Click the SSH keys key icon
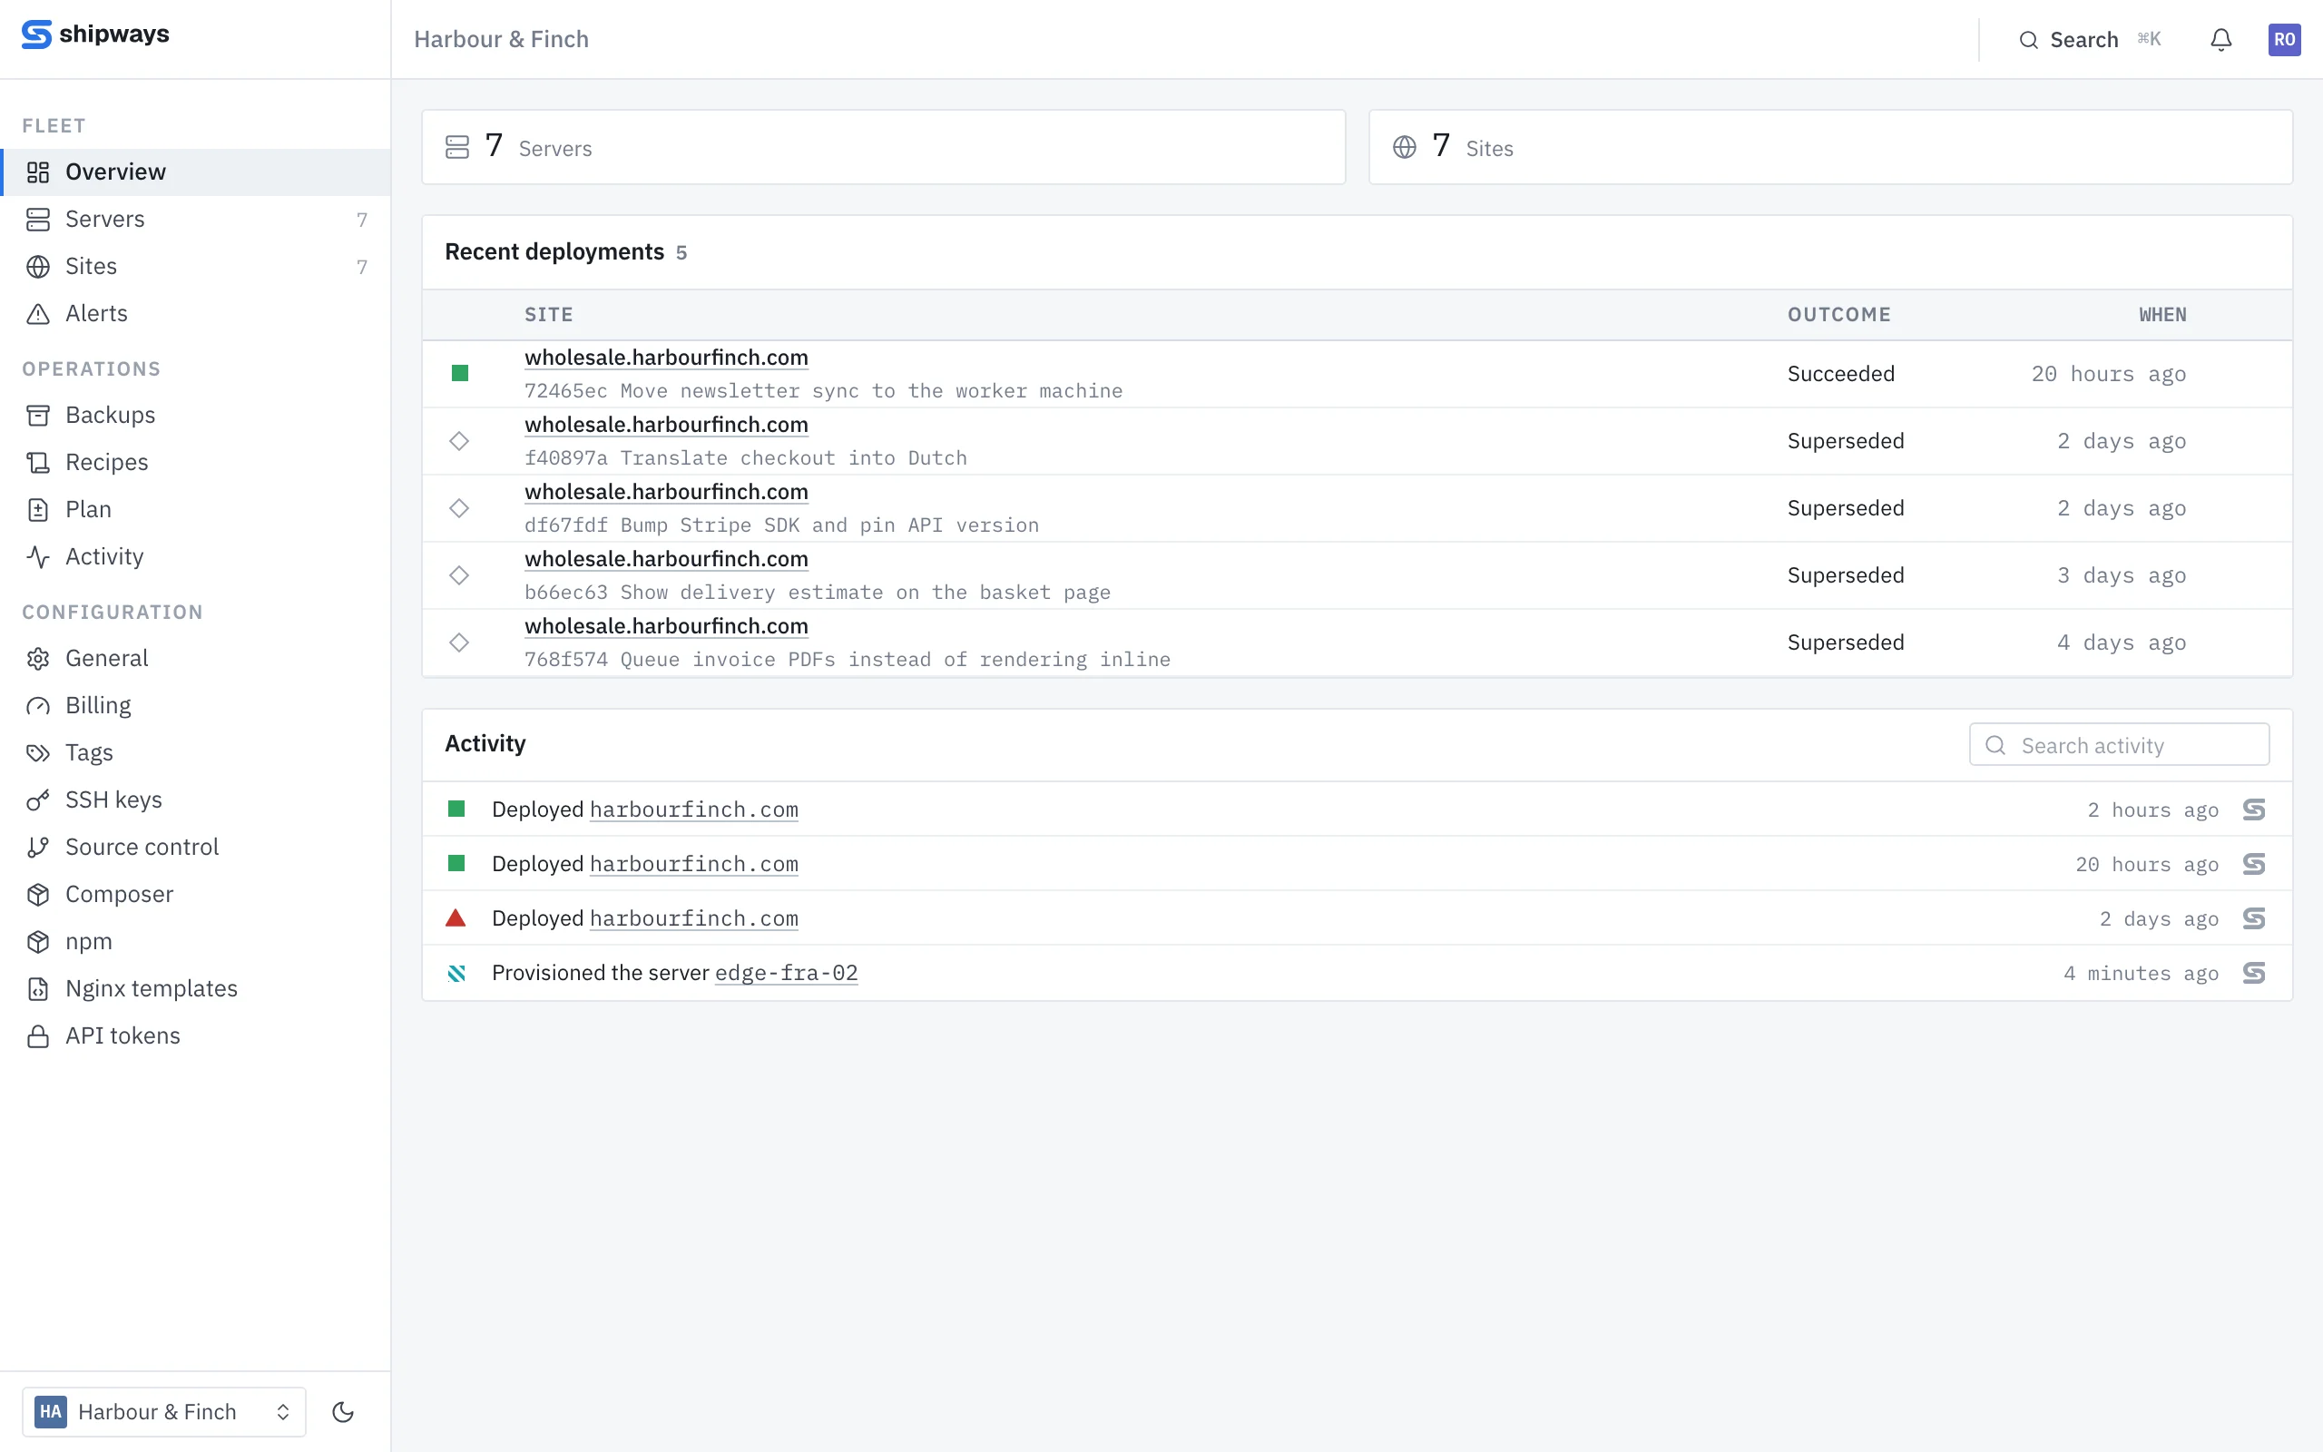The height and width of the screenshot is (1452, 2323). (38, 800)
